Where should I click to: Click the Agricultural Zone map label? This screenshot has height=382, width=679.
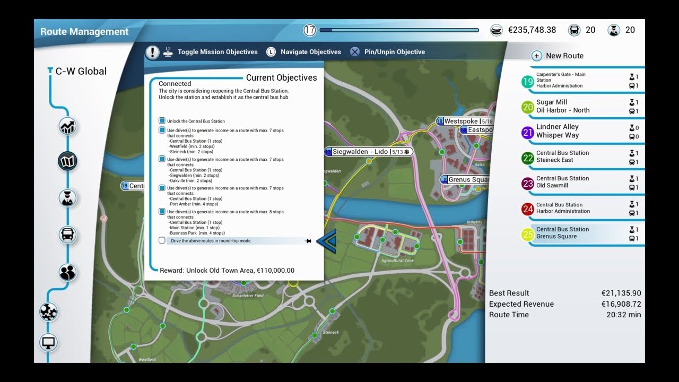(397, 261)
